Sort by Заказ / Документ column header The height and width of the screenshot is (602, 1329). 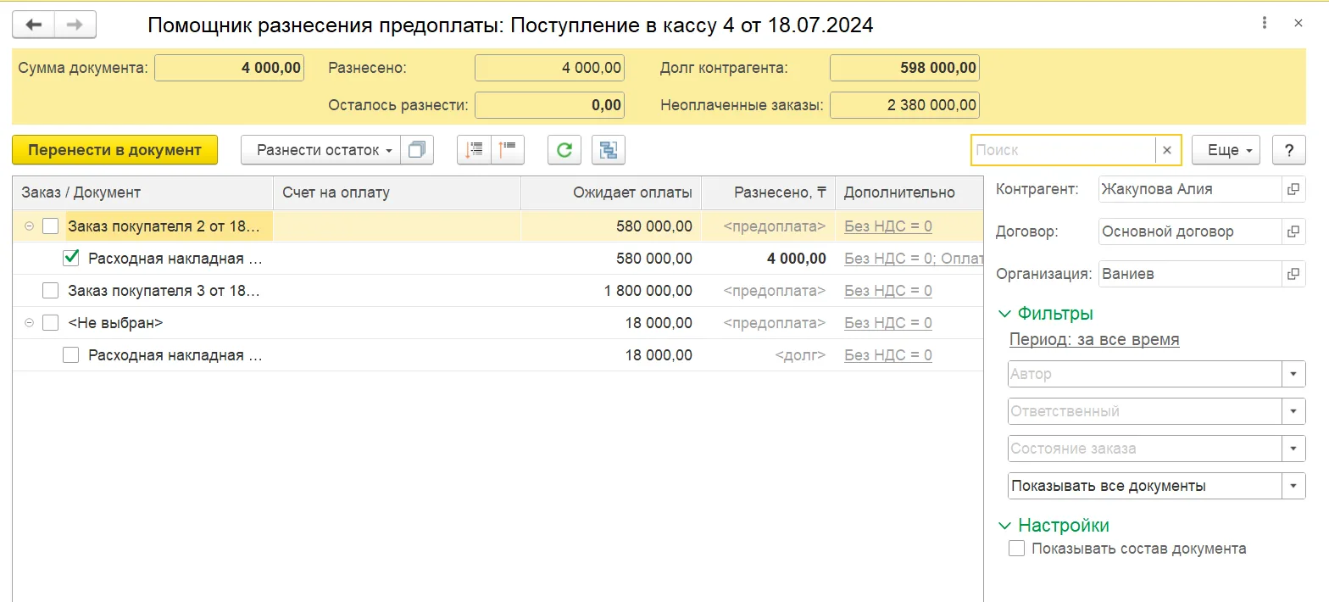pyautogui.click(x=142, y=192)
